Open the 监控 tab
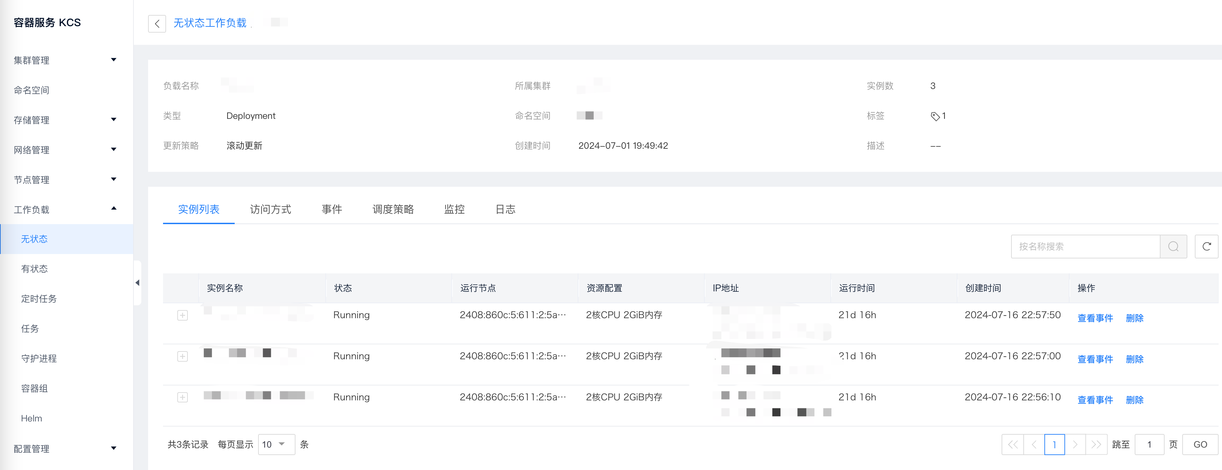The image size is (1222, 470). [x=454, y=210]
